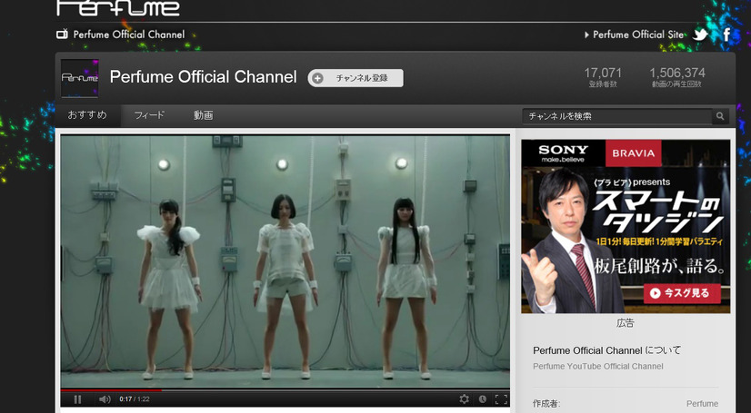
Task: Click the Perfume YouTube Official Channel description
Action: (598, 366)
